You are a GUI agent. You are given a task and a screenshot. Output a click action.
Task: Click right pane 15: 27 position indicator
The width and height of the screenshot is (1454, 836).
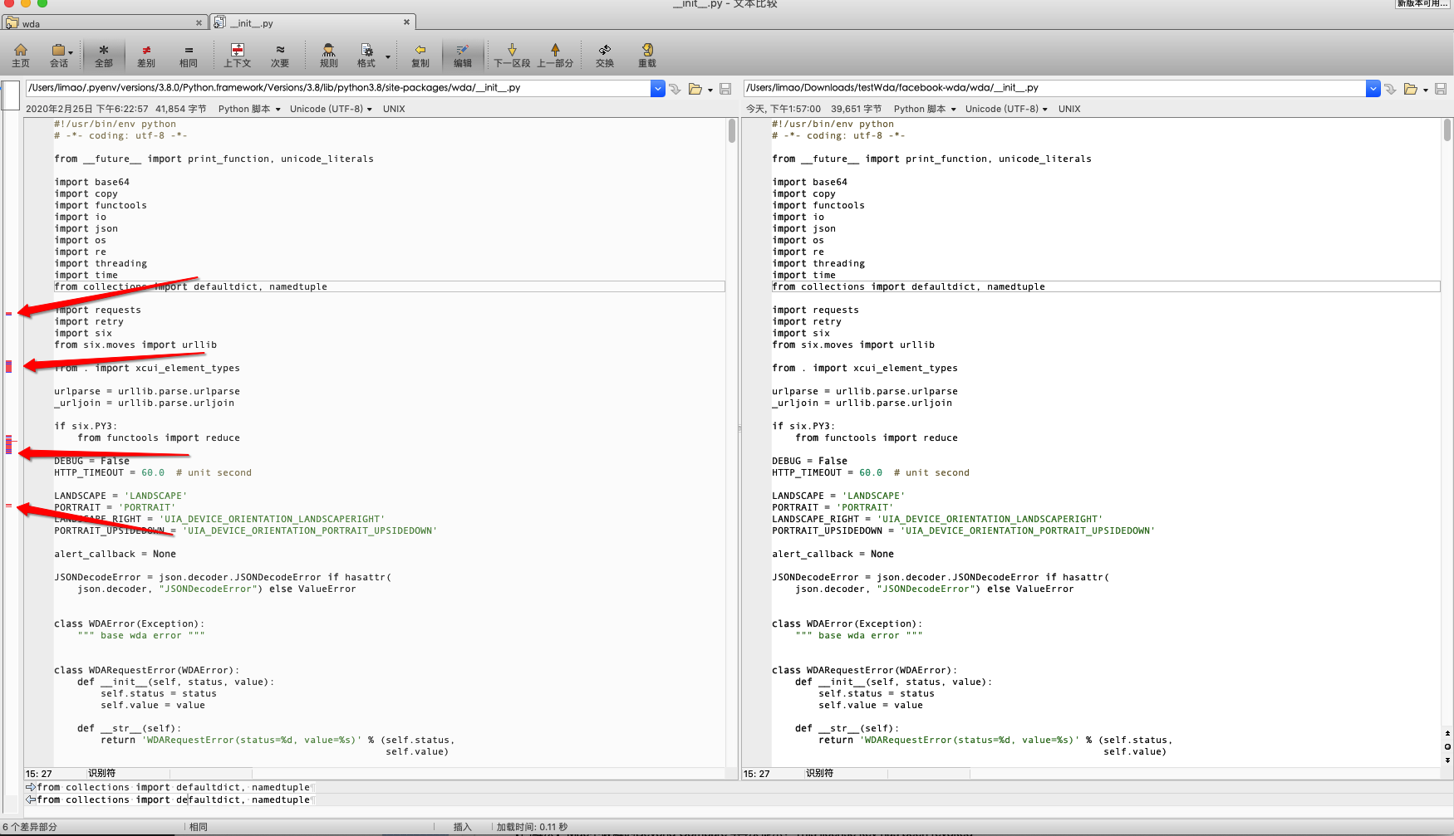pos(757,774)
